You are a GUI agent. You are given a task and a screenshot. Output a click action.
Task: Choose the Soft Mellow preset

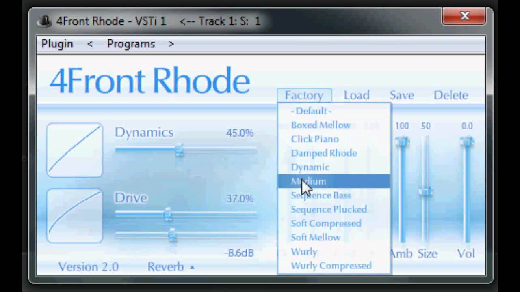click(x=334, y=237)
